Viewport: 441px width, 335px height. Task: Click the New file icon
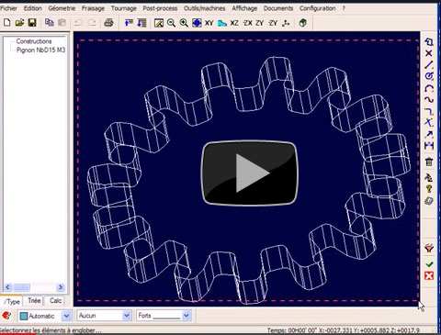pyautogui.click(x=6, y=23)
